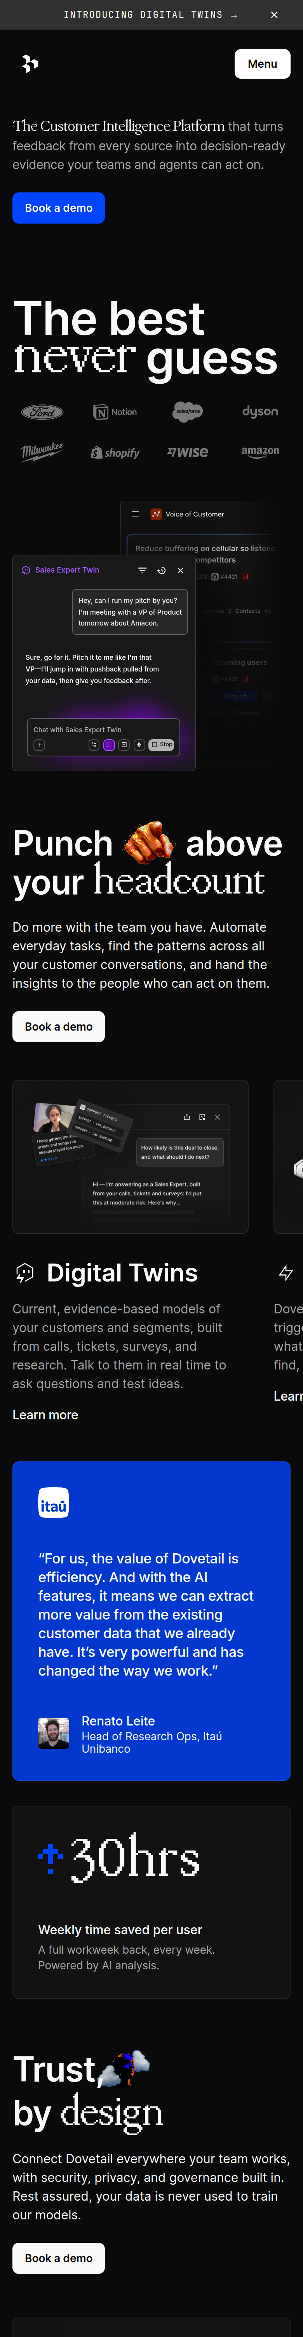Viewport: 303px width, 2337px height.
Task: Open Learn more under Digital Twins
Action: point(45,1414)
